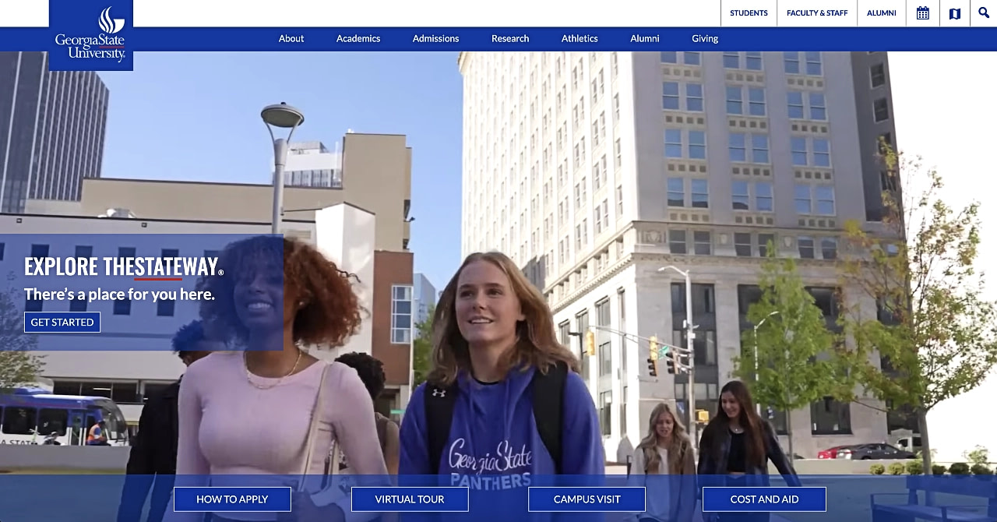Click the top-bar Alumni link
The height and width of the screenshot is (522, 997).
pos(882,13)
